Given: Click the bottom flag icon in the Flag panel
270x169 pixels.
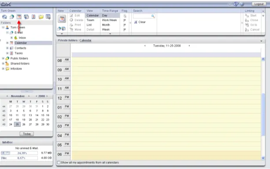Looking at the screenshot, I should 125,29.
